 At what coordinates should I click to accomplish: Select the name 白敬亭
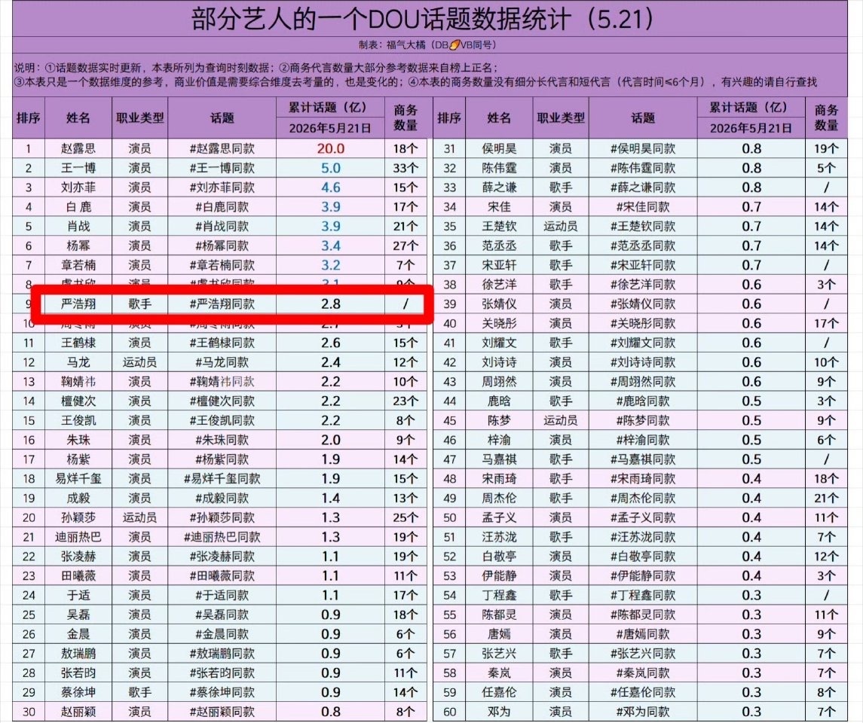[x=499, y=557]
